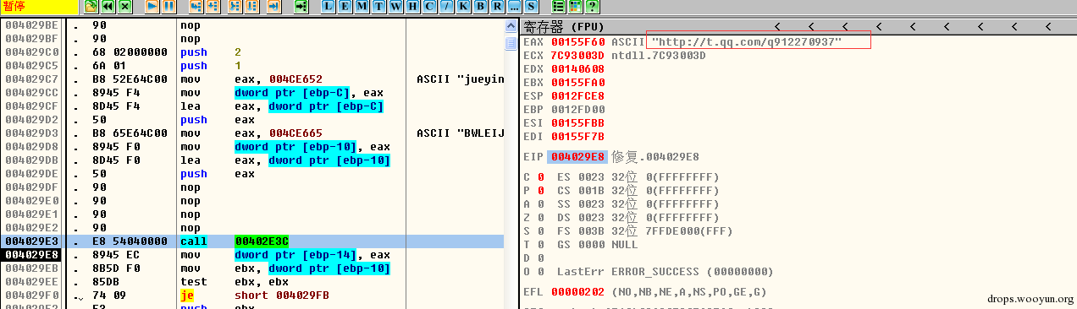This screenshot has width=1077, height=309.
Task: Click the Close program X icon
Action: click(125, 6)
